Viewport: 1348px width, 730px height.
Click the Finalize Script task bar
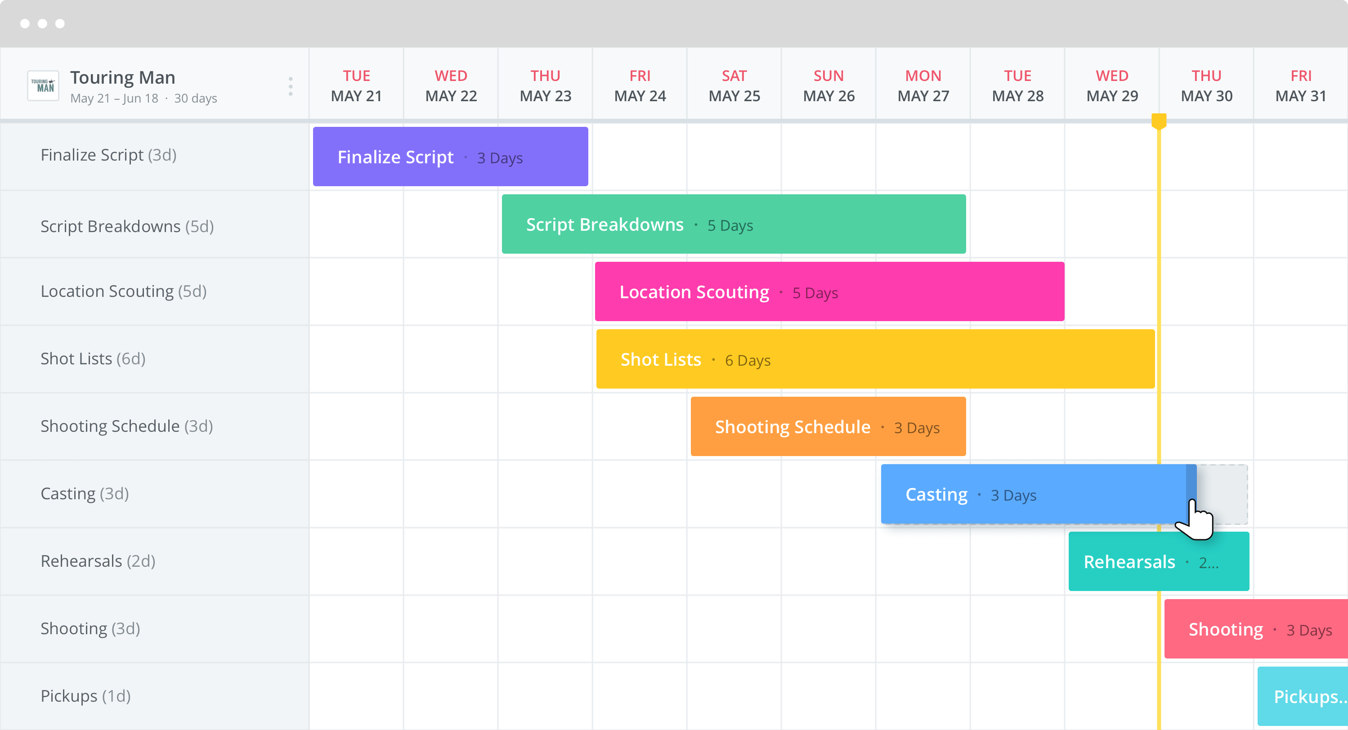point(451,157)
